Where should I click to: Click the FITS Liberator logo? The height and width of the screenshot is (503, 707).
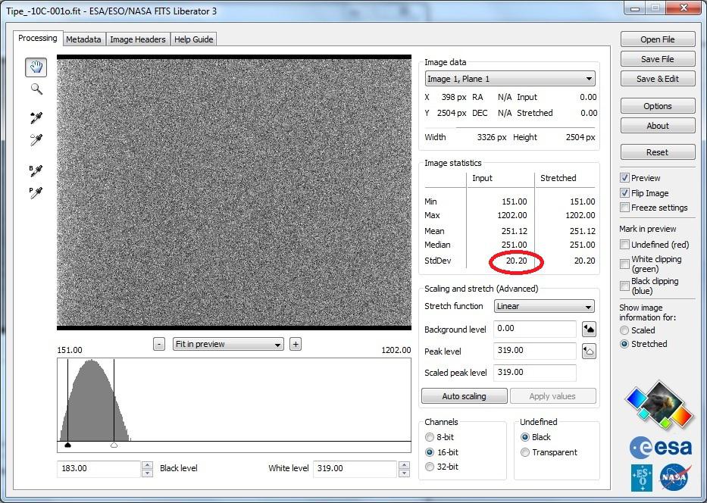click(x=659, y=405)
